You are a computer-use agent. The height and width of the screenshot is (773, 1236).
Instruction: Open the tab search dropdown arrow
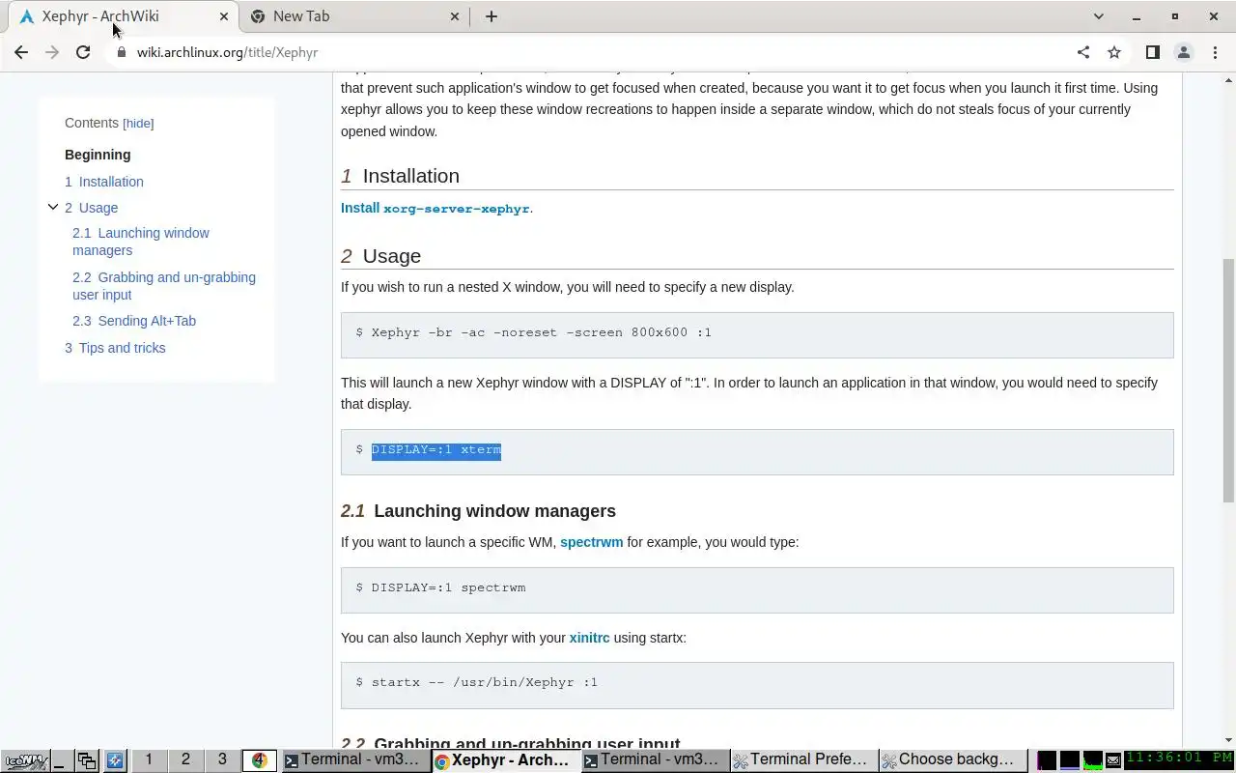pos(1098,16)
